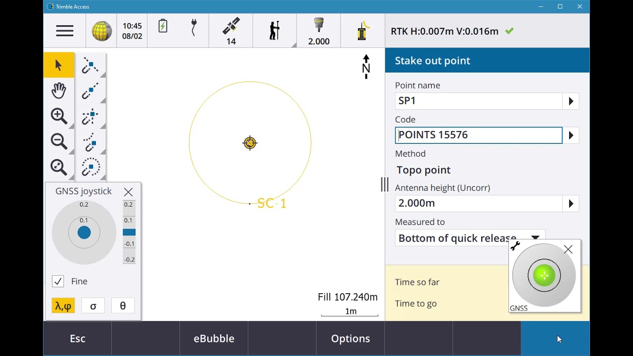
Task: Click the green eBubble level indicator
Action: (x=544, y=275)
